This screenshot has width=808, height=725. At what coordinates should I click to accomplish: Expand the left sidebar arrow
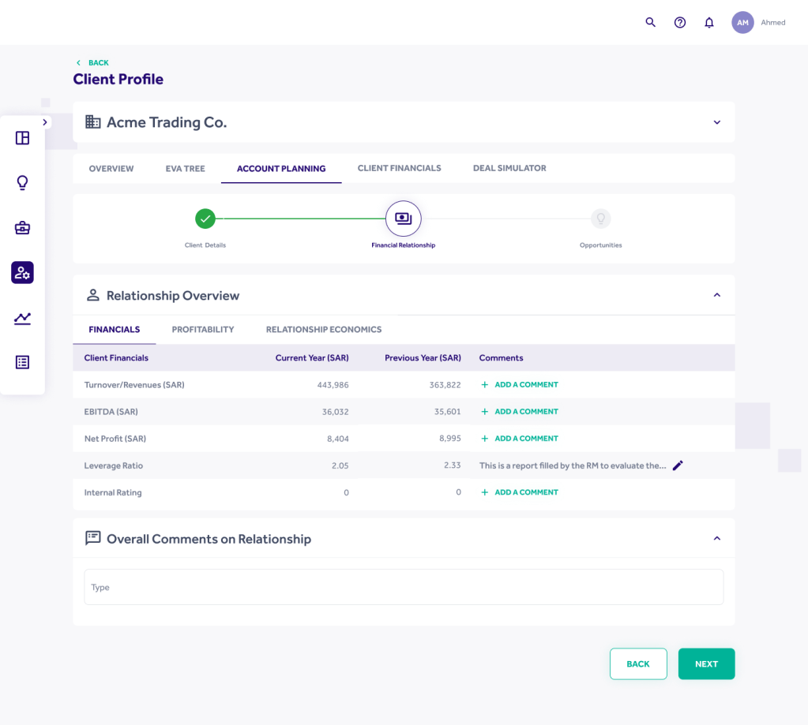click(45, 122)
